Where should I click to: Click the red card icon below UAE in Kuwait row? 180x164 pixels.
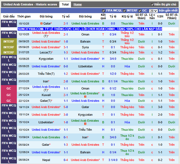coord(85,97)
